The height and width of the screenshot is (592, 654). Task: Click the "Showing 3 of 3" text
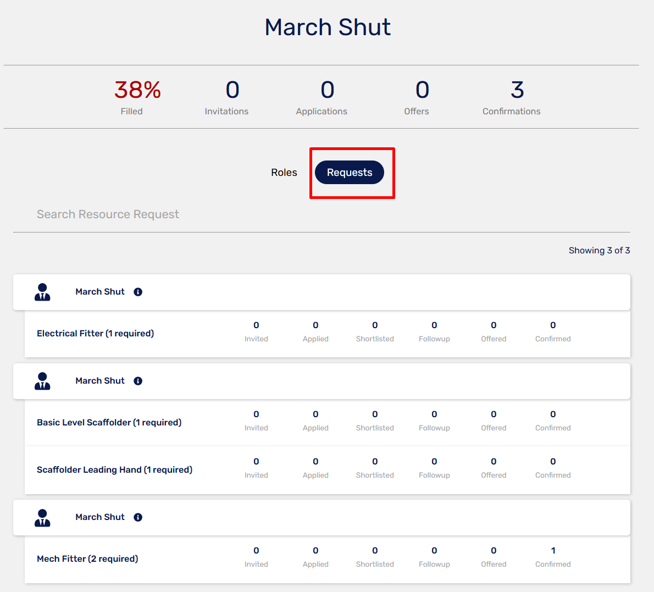coord(600,250)
